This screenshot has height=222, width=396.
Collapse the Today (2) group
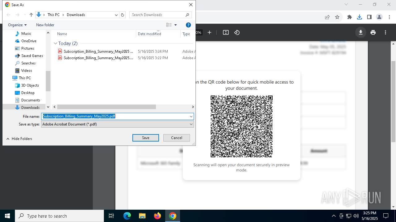pos(56,43)
